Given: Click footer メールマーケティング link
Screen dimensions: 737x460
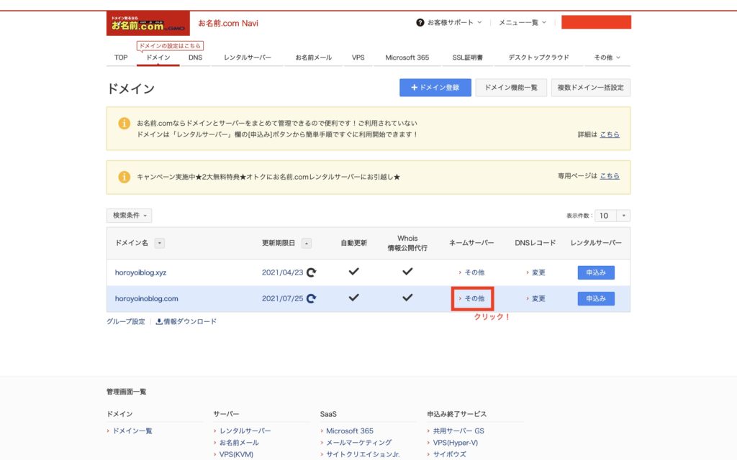Looking at the screenshot, I should (358, 443).
